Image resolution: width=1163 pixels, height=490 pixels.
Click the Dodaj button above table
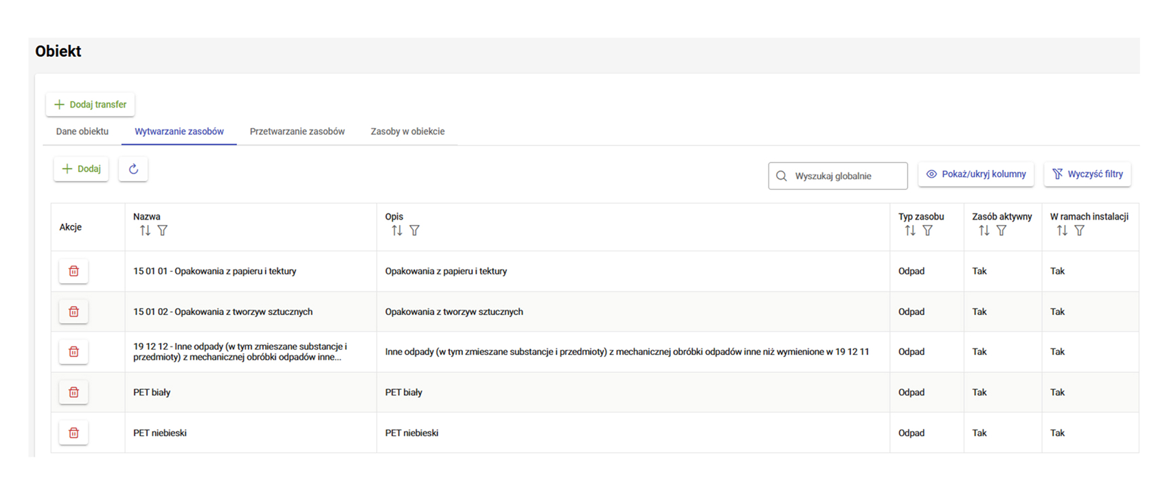(81, 169)
